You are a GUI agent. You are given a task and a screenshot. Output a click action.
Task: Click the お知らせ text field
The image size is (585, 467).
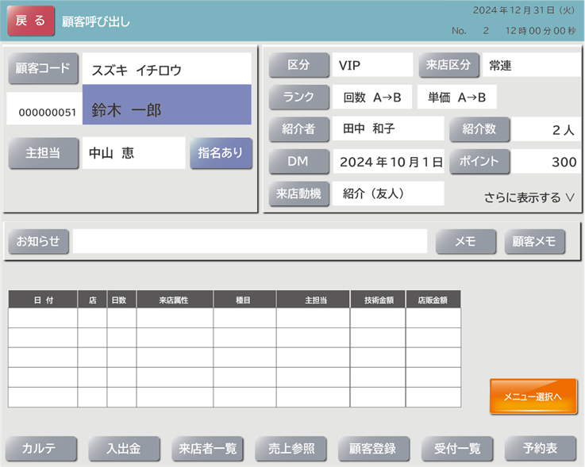pos(250,241)
